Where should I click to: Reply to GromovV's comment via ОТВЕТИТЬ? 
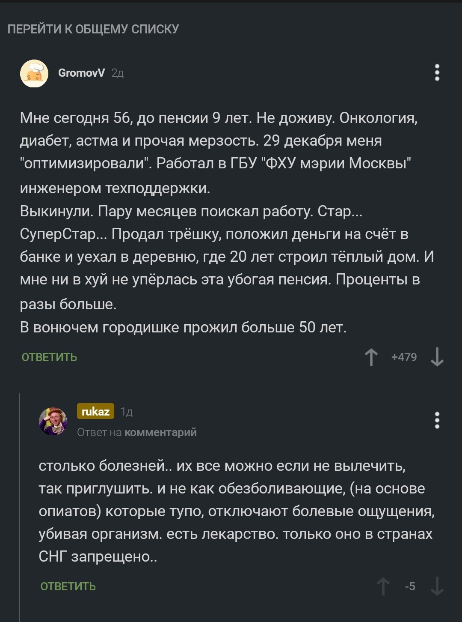click(x=49, y=357)
